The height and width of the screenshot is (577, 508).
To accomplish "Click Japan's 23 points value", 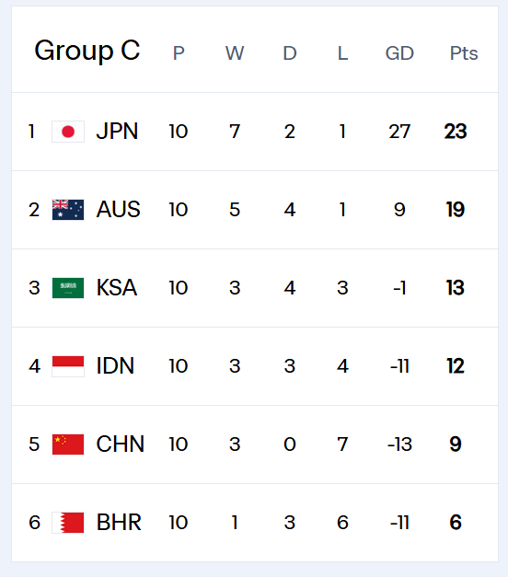I will coord(456,132).
